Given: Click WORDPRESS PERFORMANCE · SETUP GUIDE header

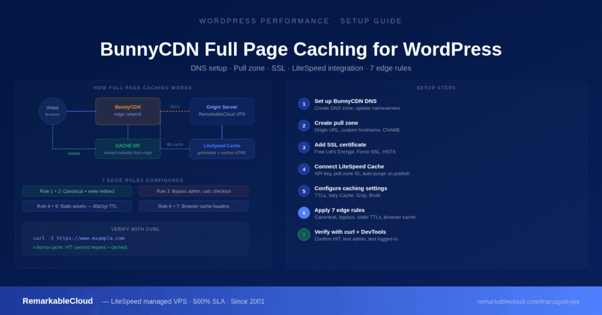Looking at the screenshot, I should point(300,21).
